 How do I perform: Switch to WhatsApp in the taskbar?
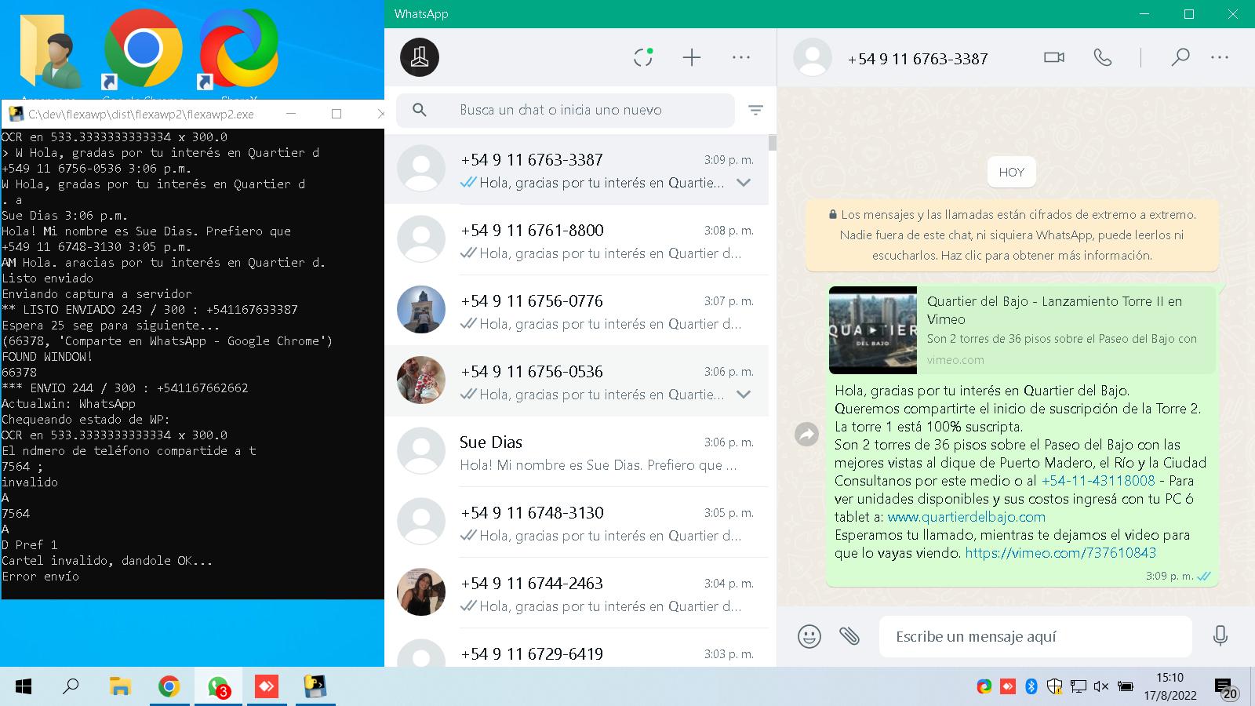[x=218, y=687]
